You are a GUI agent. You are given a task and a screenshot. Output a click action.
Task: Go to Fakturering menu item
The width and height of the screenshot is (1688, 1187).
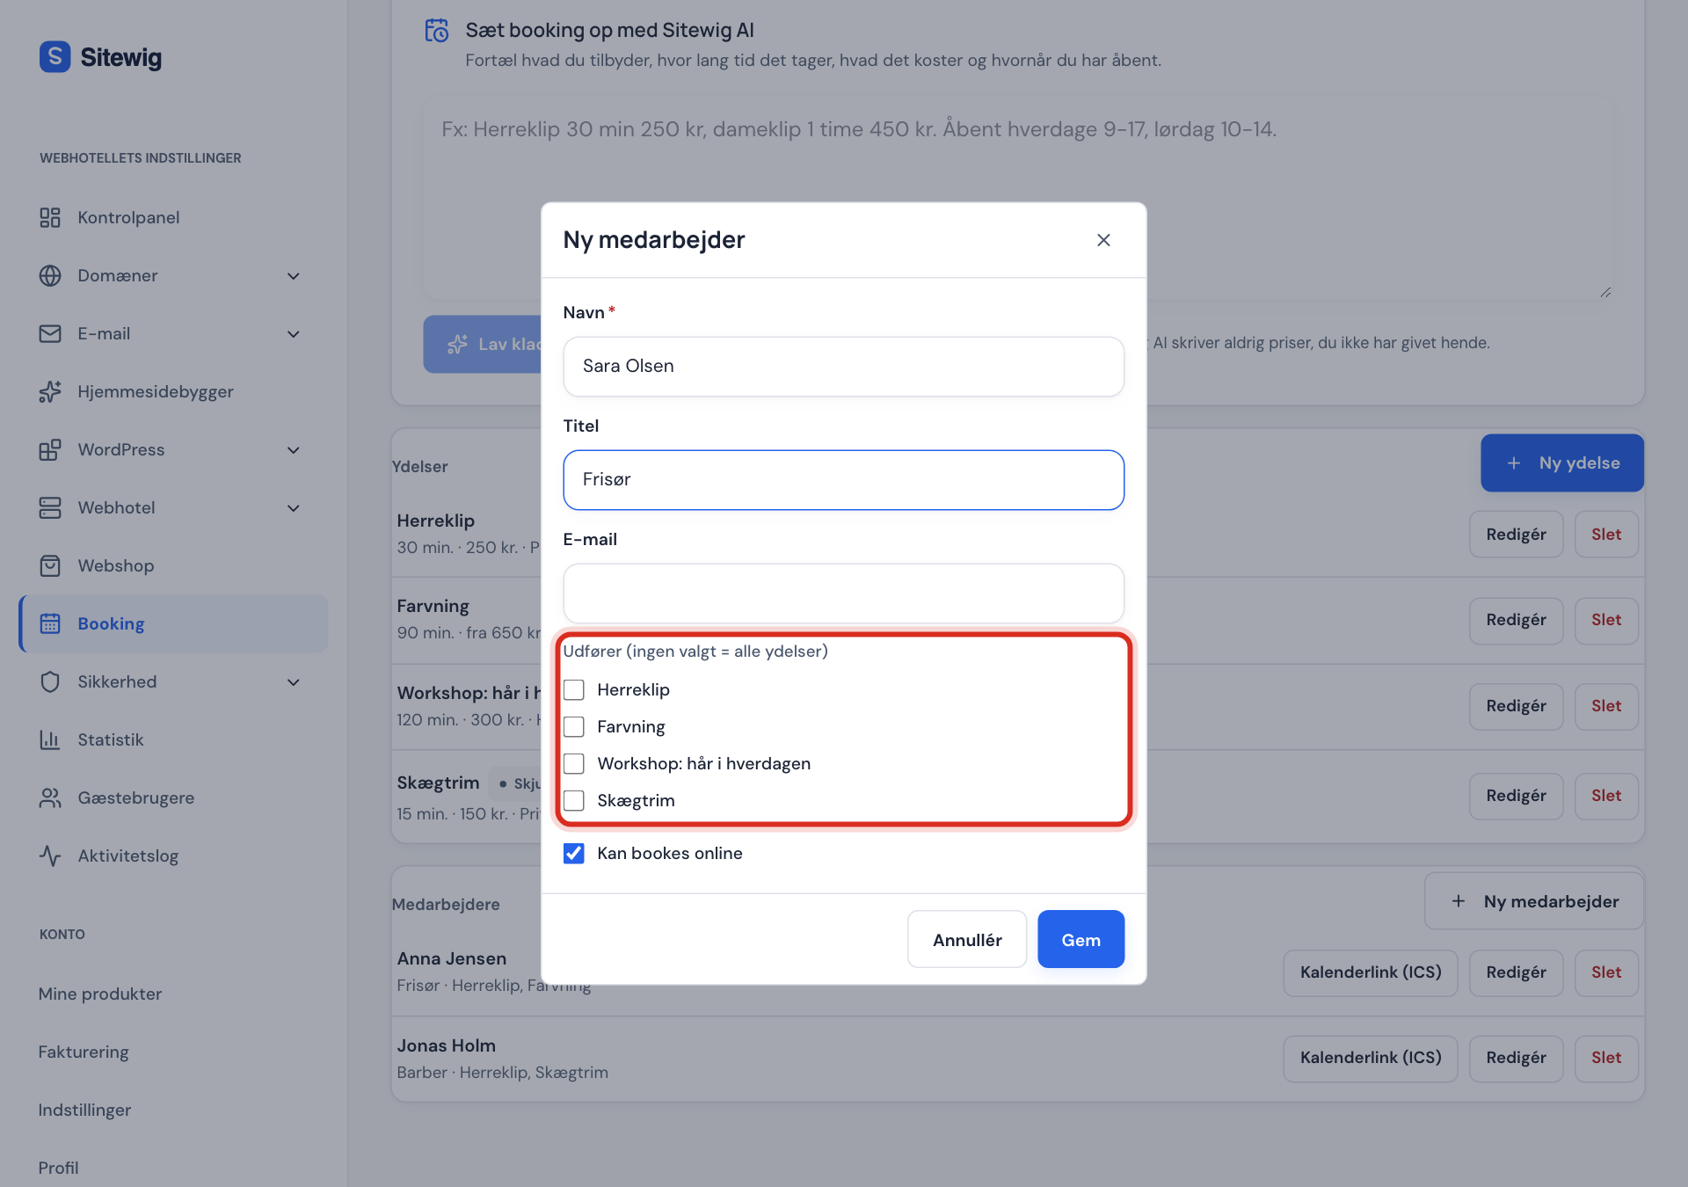coord(84,1052)
